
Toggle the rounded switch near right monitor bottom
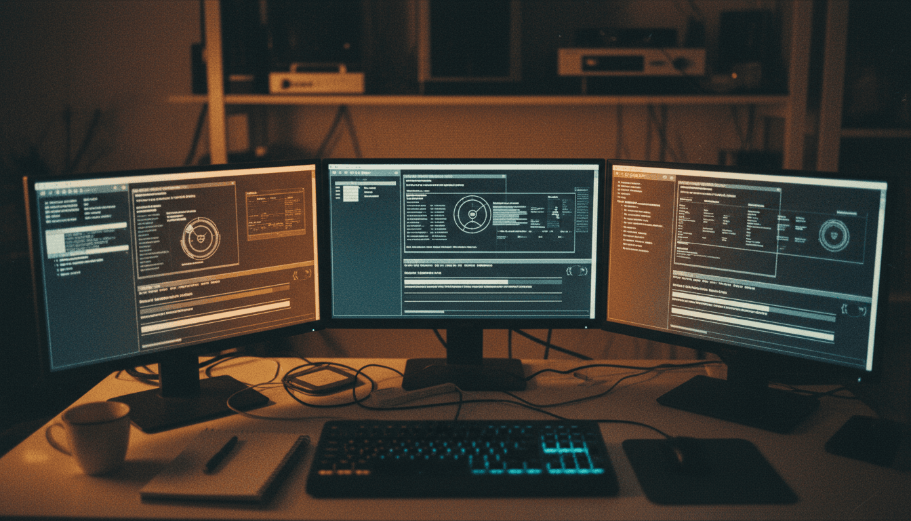point(854,309)
